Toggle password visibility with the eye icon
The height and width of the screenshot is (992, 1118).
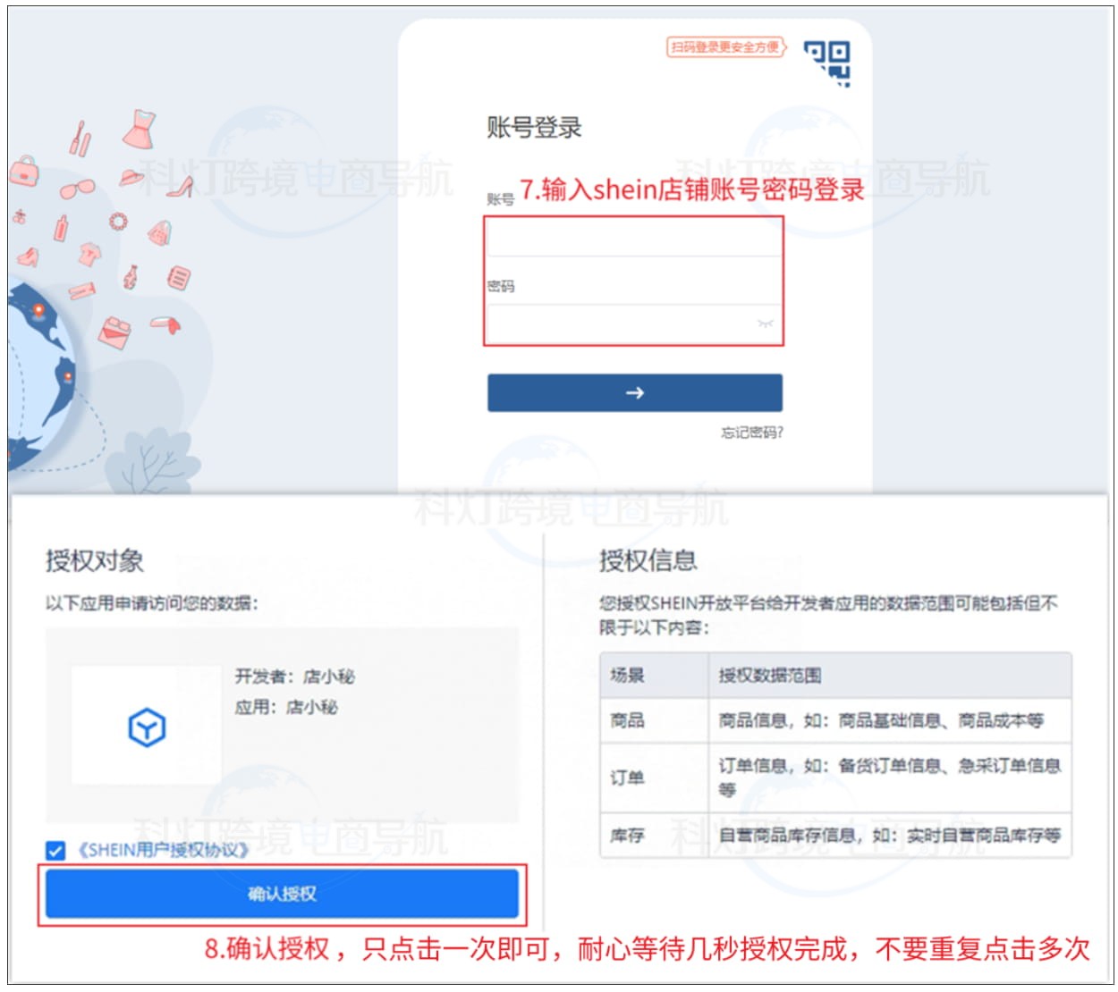tap(765, 324)
